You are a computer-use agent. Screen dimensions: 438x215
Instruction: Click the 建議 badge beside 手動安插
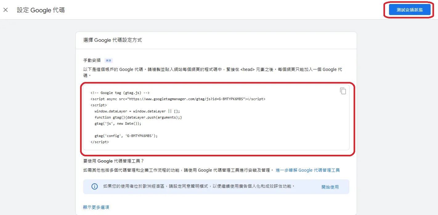click(x=108, y=60)
